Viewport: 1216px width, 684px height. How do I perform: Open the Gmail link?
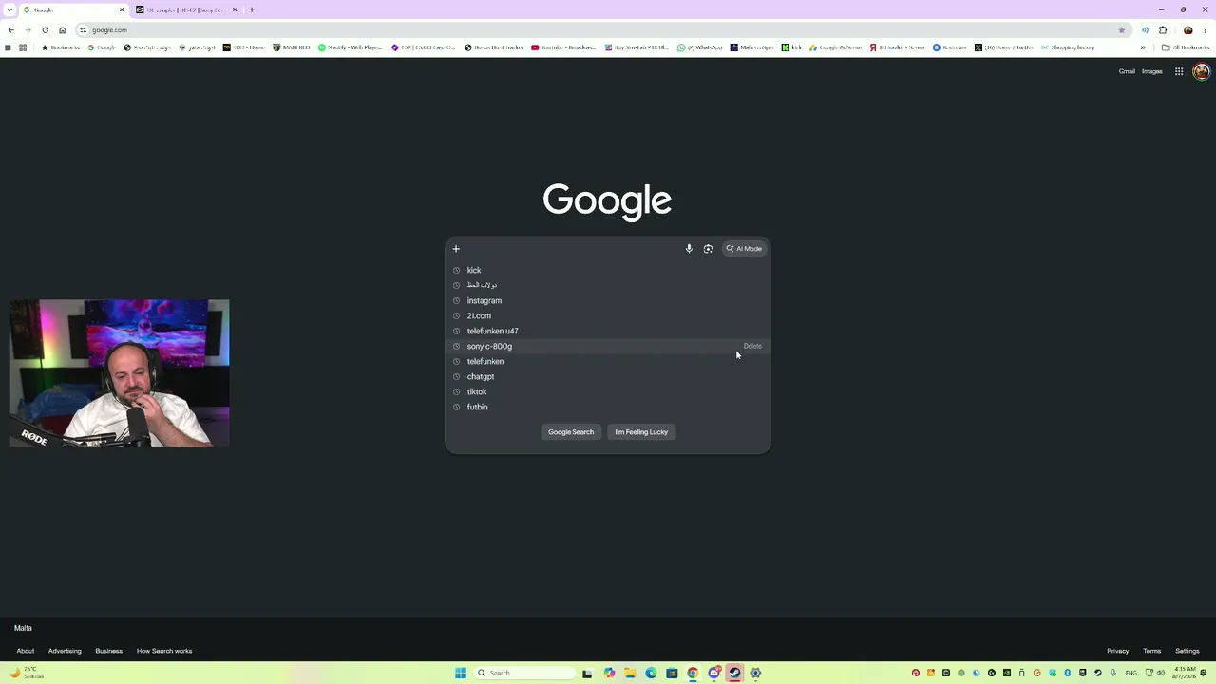pos(1127,71)
